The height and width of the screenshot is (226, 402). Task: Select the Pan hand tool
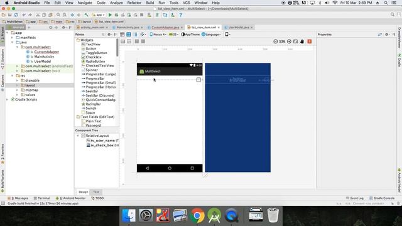(302, 41)
